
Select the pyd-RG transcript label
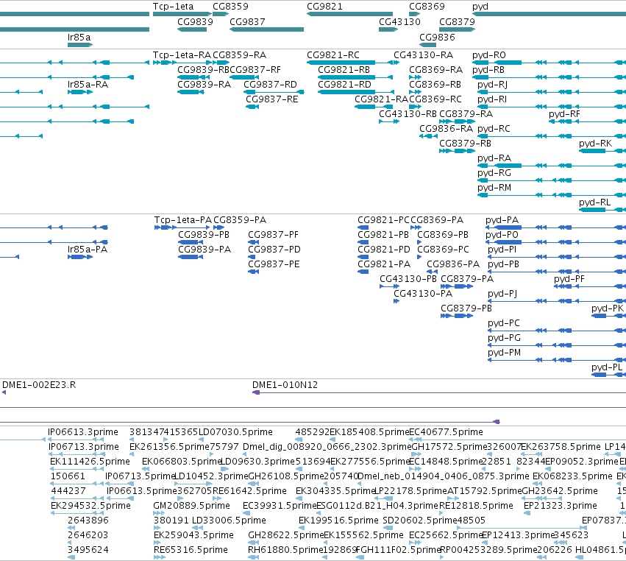coord(494,173)
